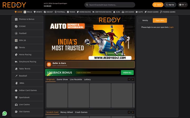Click the FIFA 26 icon in sidebar

coord(16,40)
